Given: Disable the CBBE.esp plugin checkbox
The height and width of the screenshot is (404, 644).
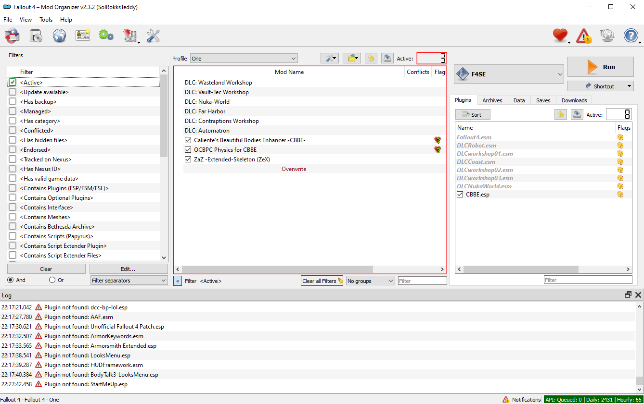Looking at the screenshot, I should [460, 195].
